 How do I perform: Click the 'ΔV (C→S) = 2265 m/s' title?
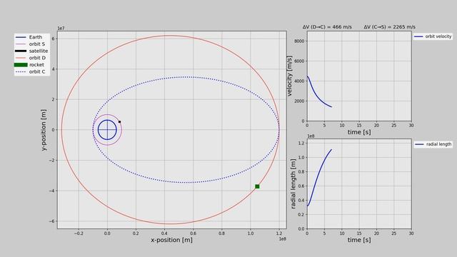(x=389, y=27)
